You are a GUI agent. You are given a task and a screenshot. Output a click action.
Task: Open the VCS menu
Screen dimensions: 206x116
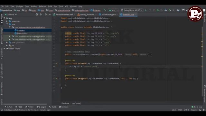[x=67, y=6]
